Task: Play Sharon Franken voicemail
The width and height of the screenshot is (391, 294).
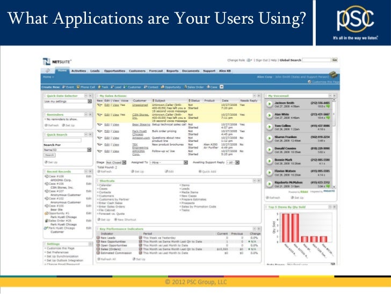Action: 269,138
